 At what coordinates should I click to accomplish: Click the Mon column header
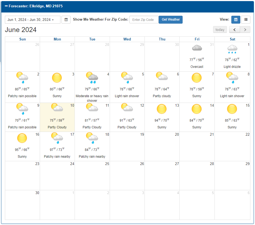(x=57, y=39)
